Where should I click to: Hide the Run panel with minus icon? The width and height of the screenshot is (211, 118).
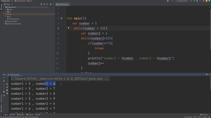click(x=210, y=74)
